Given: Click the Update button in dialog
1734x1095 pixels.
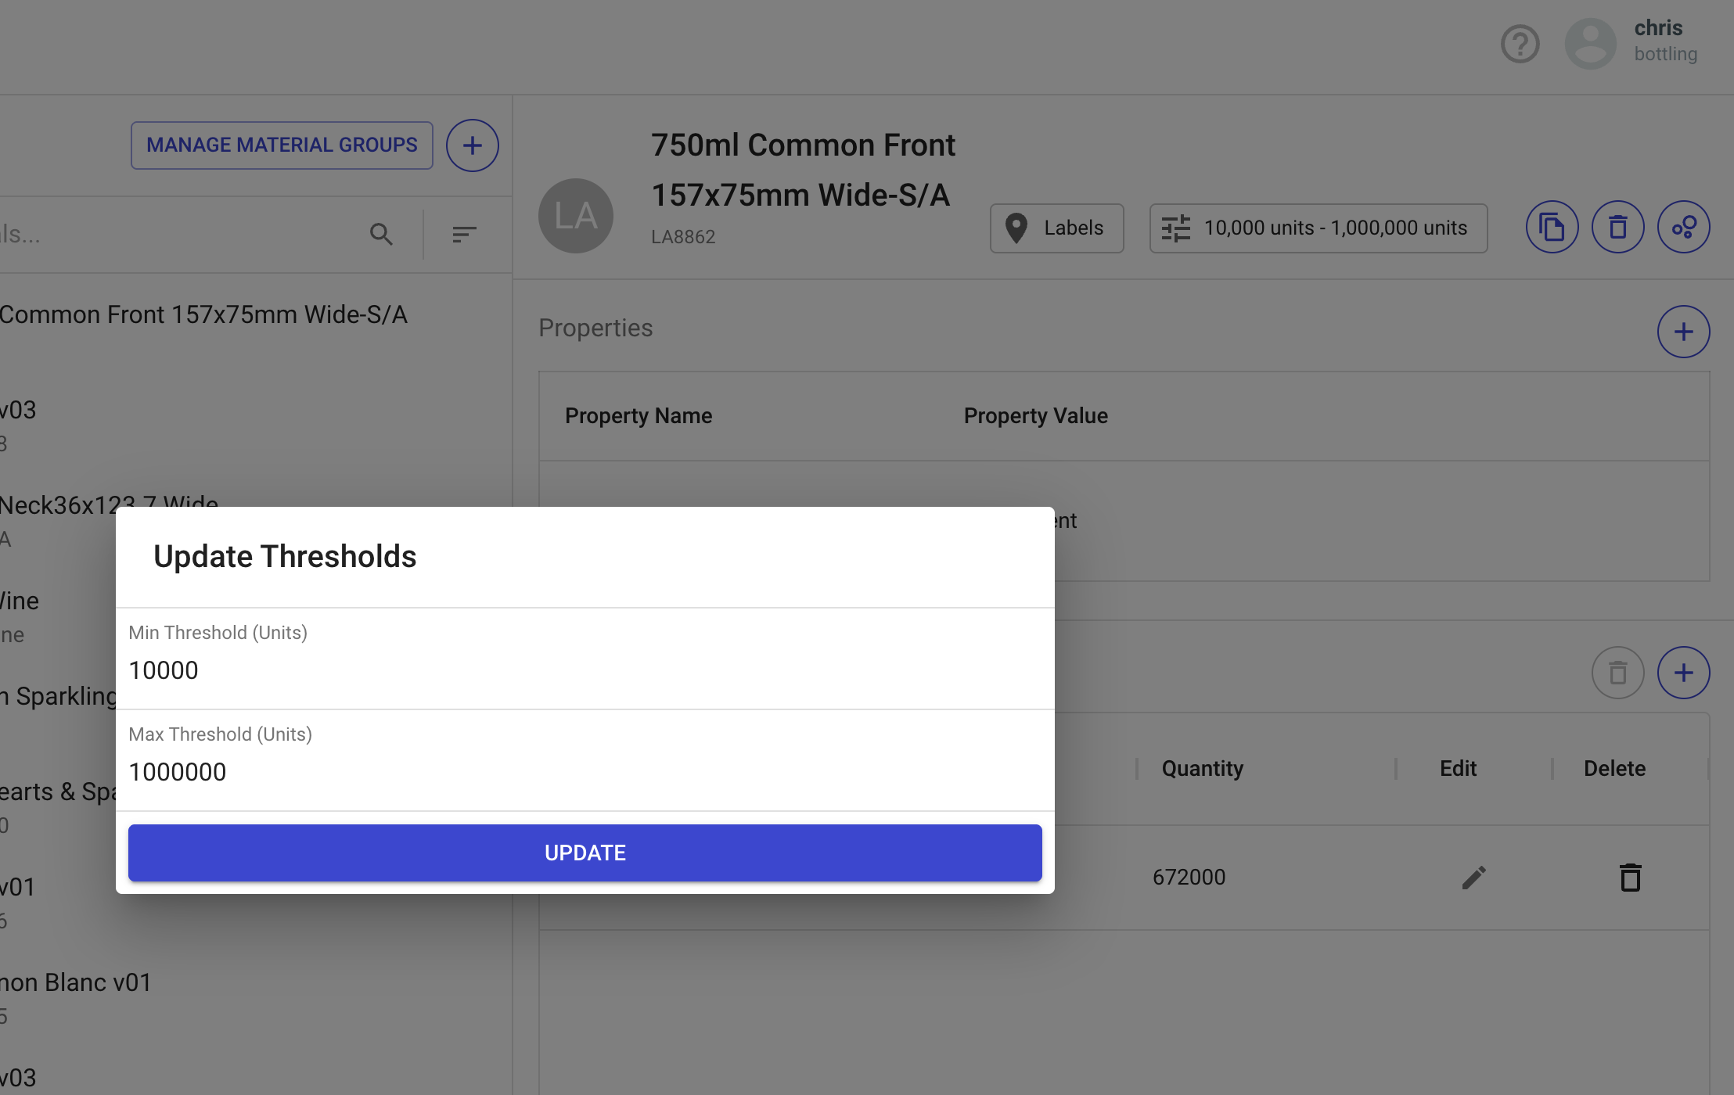Looking at the screenshot, I should coord(585,853).
